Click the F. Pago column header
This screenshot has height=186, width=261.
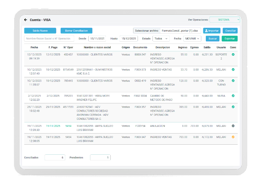coord(53,47)
